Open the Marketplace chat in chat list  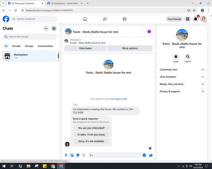(x=28, y=56)
